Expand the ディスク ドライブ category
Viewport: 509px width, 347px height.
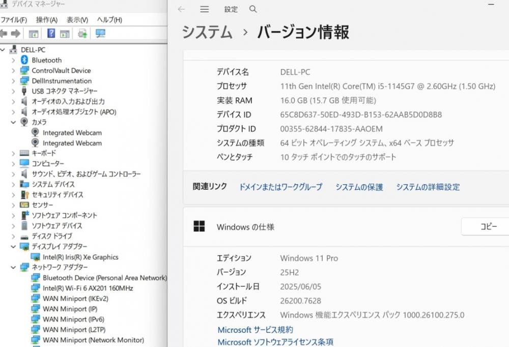point(13,236)
